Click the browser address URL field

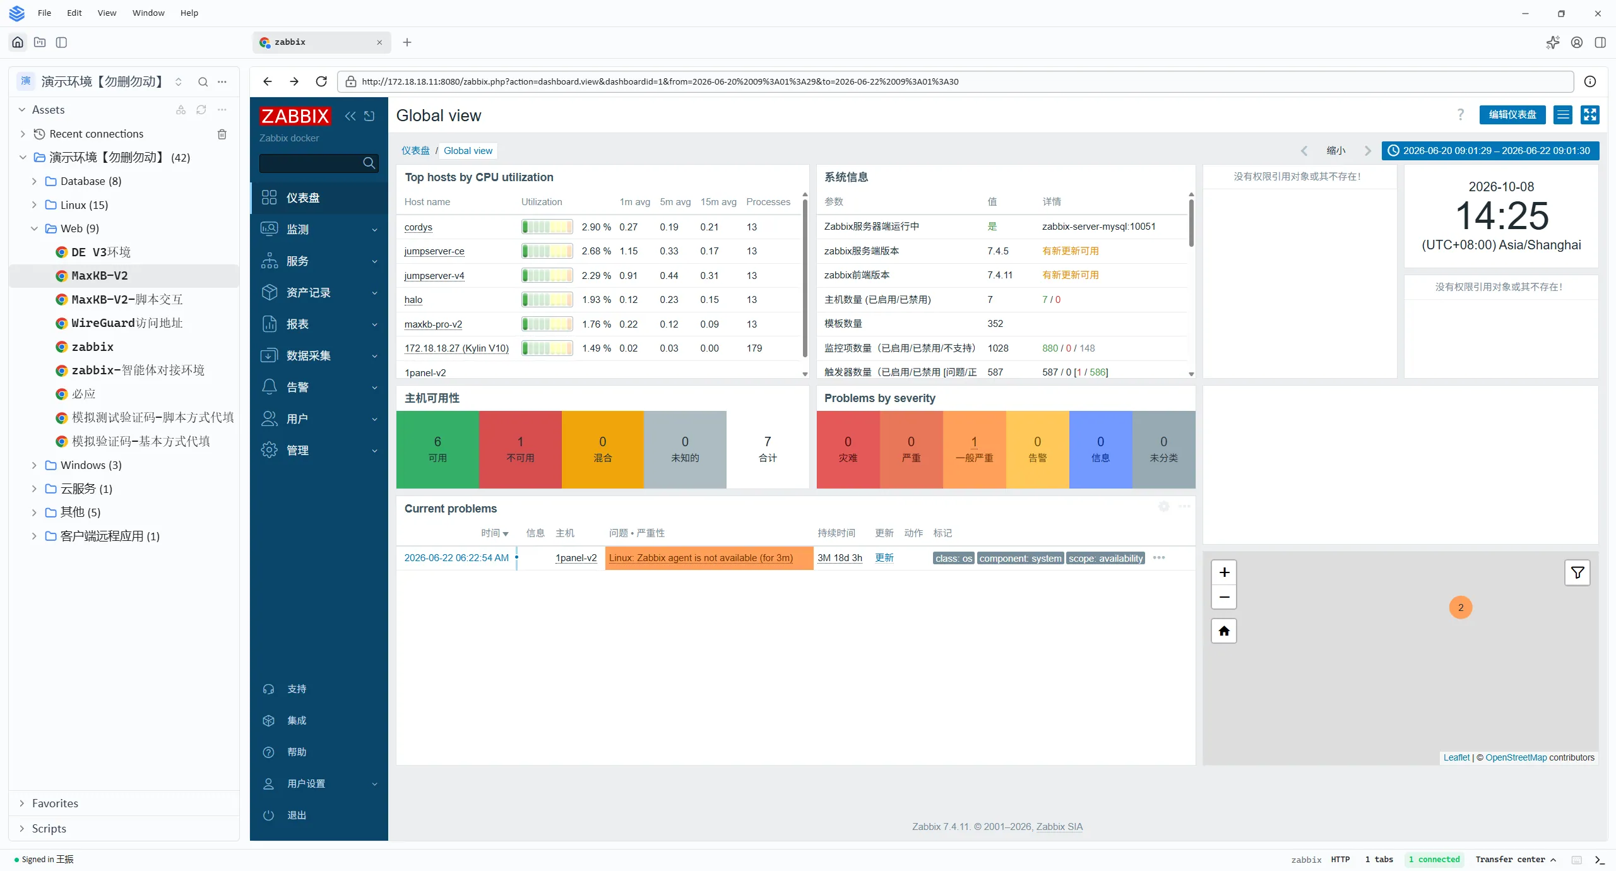click(955, 81)
